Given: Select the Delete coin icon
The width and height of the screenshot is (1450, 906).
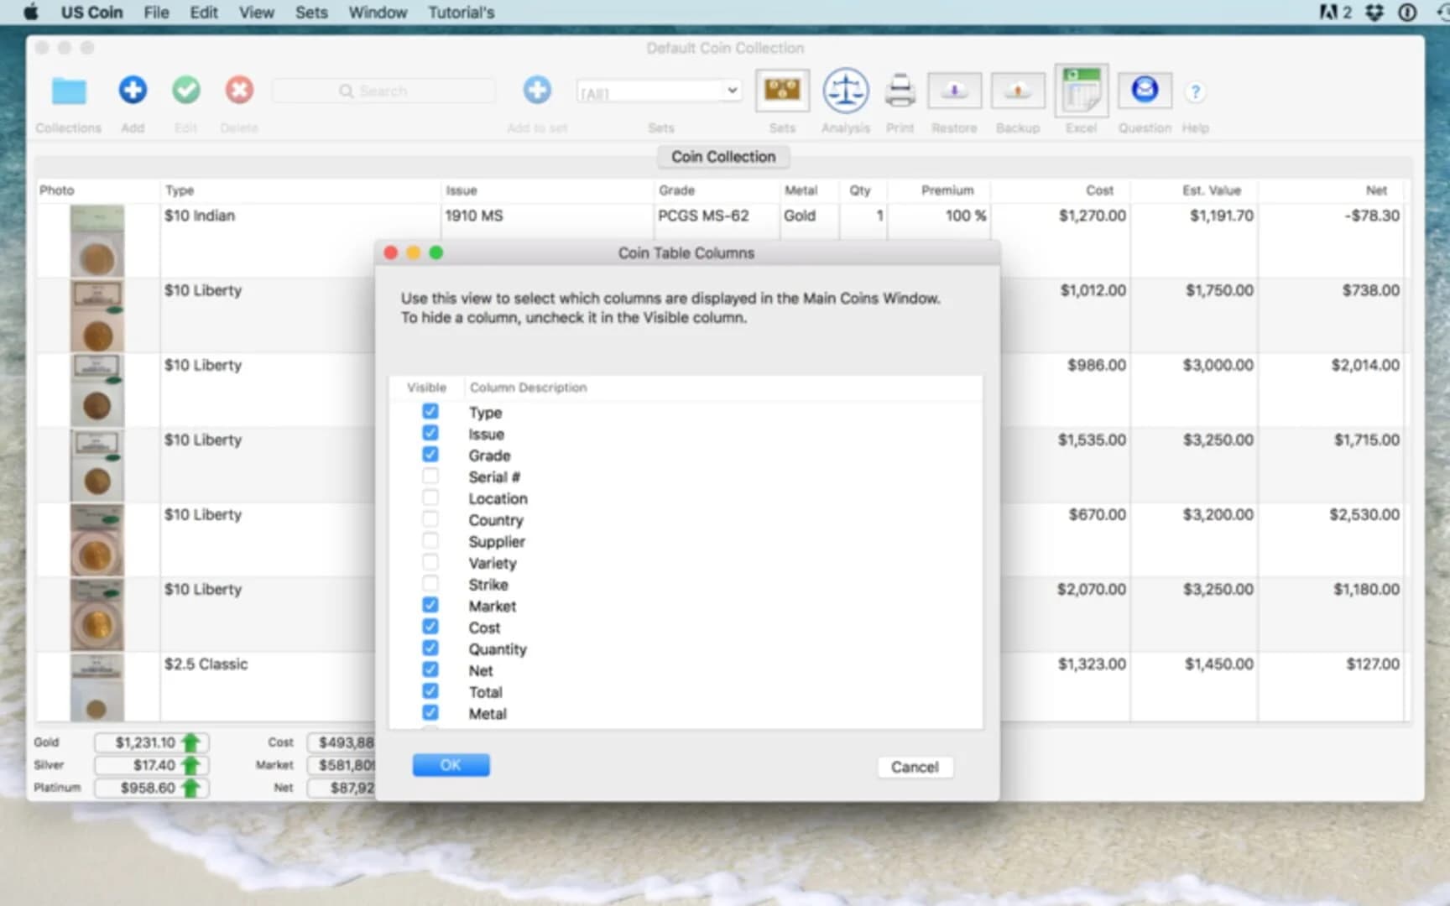Looking at the screenshot, I should 239,89.
